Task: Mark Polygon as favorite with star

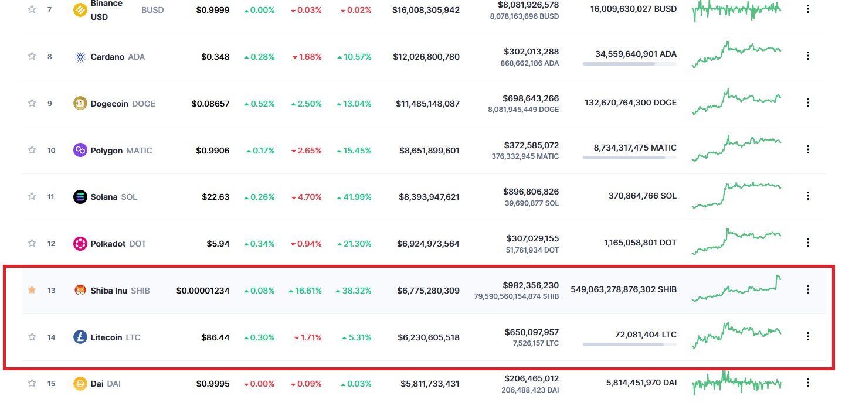Action: (x=32, y=150)
